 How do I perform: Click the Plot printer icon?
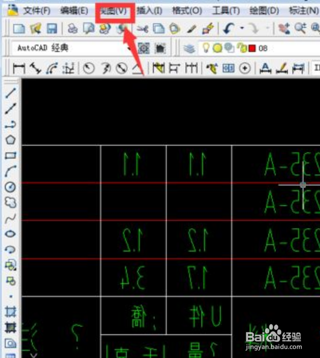click(x=72, y=29)
